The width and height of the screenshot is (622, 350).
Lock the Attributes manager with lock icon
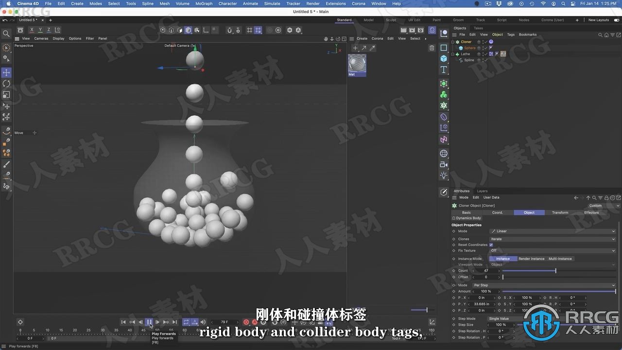[606, 198]
